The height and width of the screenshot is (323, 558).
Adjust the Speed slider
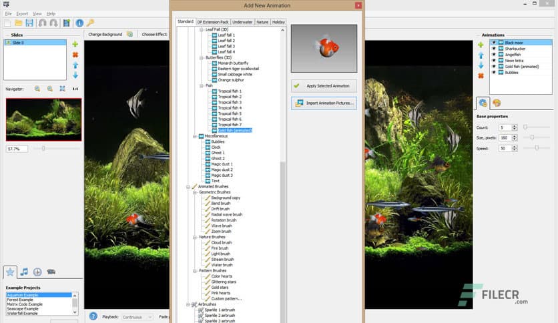click(x=537, y=147)
